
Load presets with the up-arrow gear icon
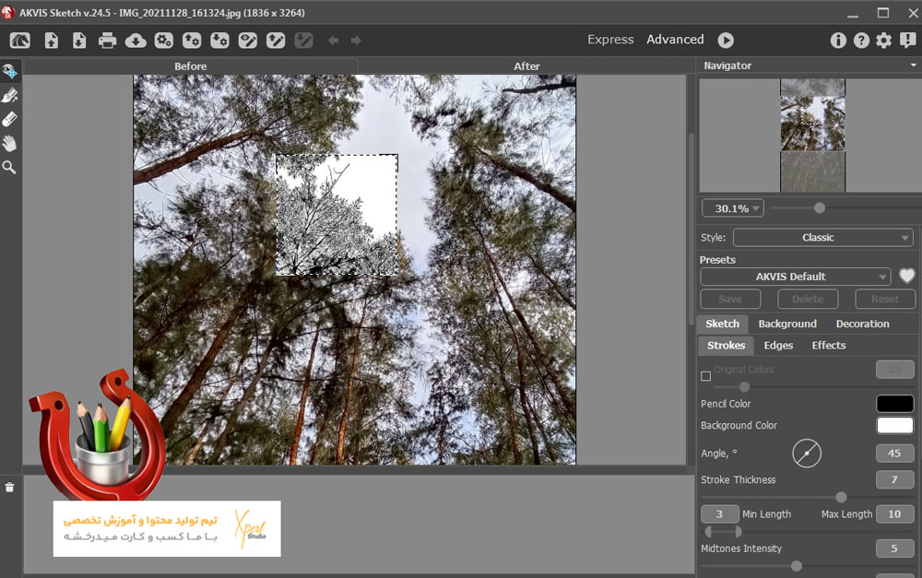click(x=192, y=40)
